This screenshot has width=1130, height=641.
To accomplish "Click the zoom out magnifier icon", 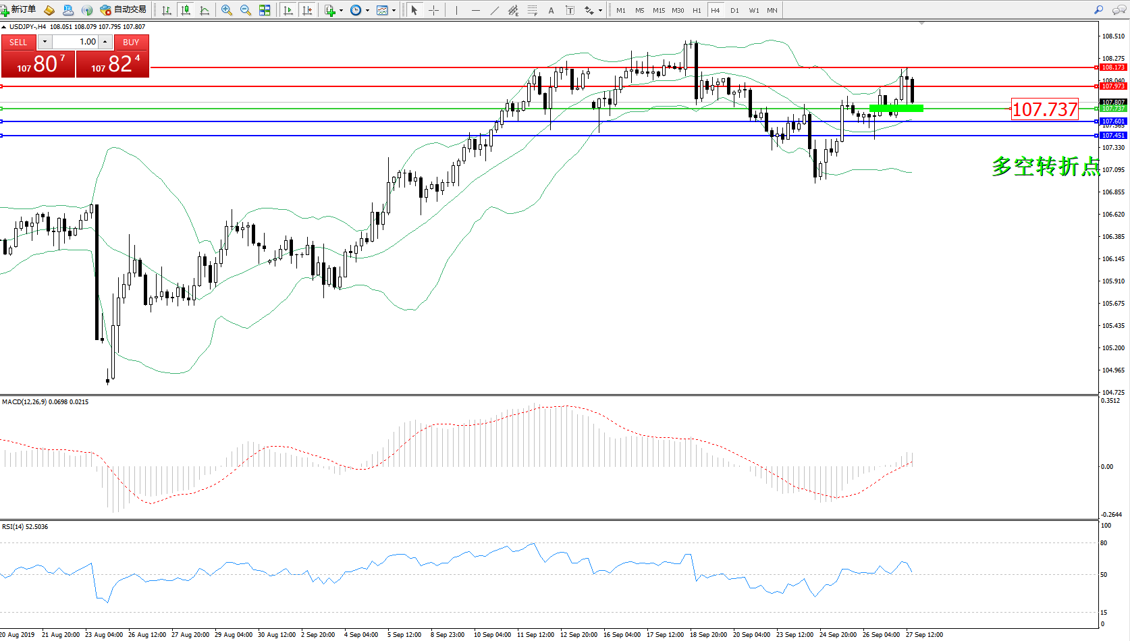I will coord(246,10).
